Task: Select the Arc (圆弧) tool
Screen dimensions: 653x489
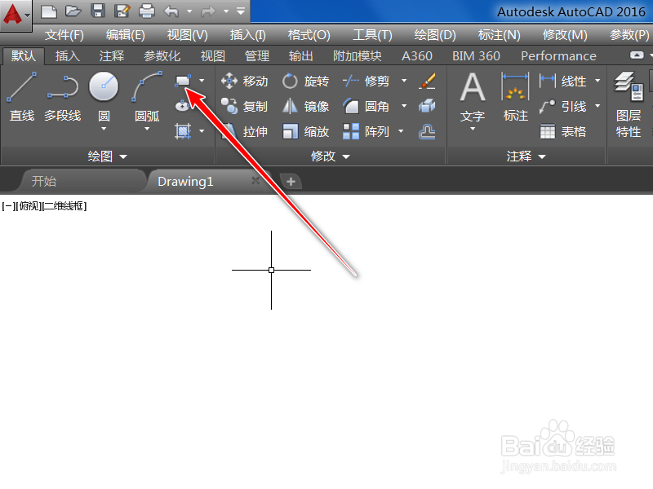Action: (x=147, y=98)
